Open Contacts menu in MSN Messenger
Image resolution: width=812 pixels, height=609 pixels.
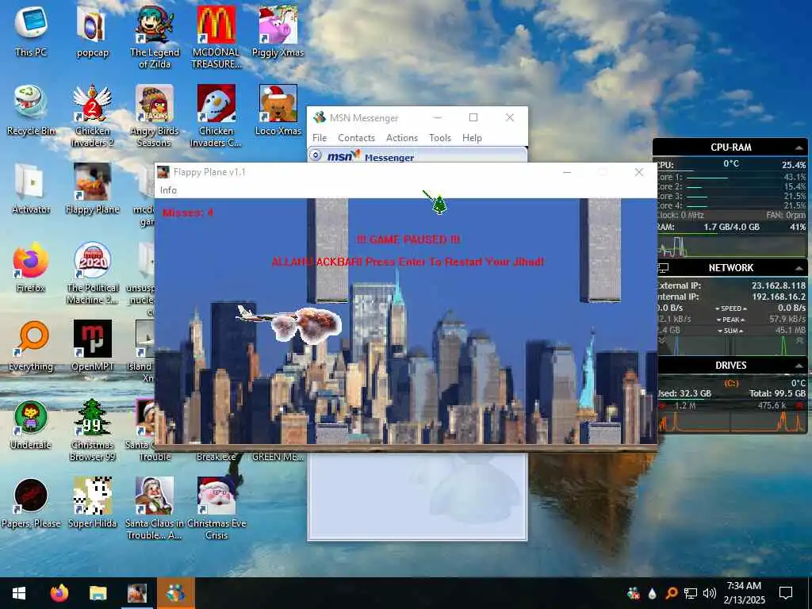pos(356,138)
